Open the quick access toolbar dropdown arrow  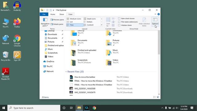click(x=53, y=10)
